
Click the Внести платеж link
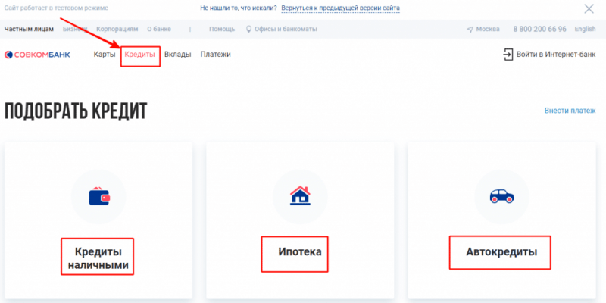pos(570,111)
